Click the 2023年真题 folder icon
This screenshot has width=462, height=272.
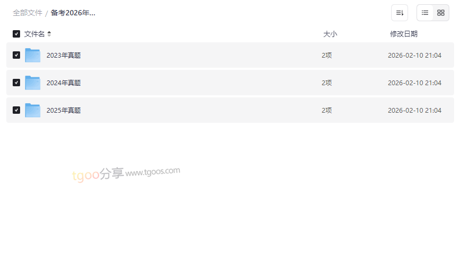(x=33, y=55)
